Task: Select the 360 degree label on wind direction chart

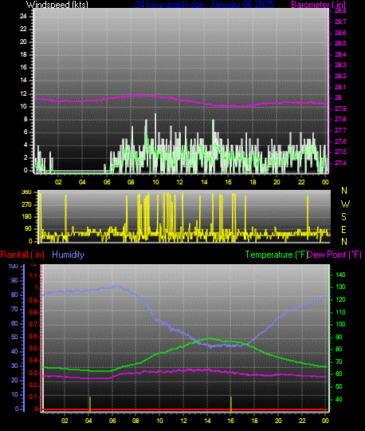Action: [26, 192]
